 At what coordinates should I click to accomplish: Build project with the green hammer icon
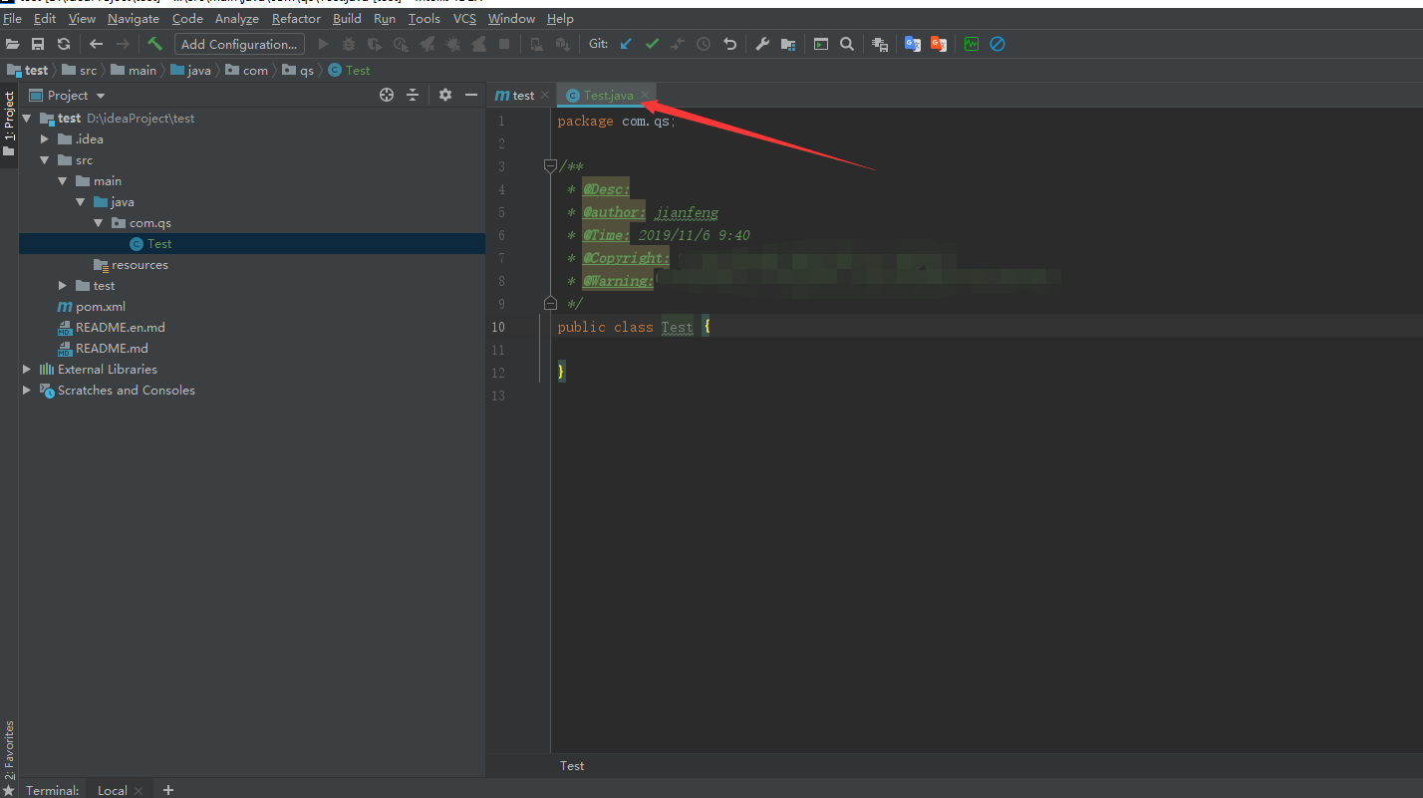pyautogui.click(x=154, y=44)
